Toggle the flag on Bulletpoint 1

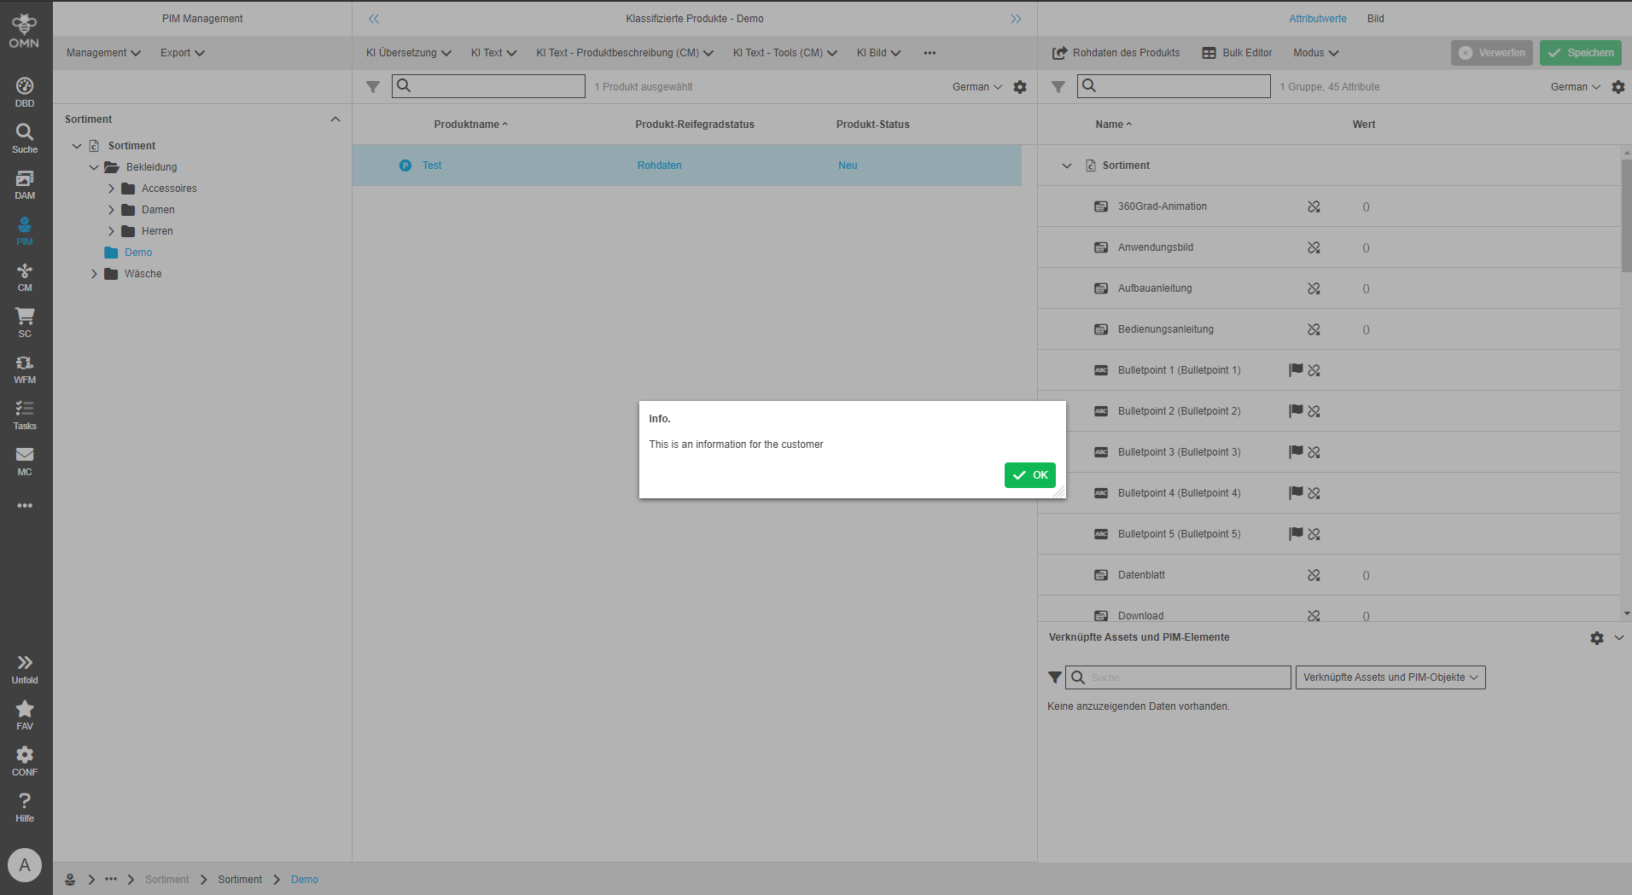[1295, 369]
